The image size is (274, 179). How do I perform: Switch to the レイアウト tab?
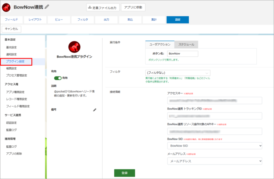tap(35, 20)
